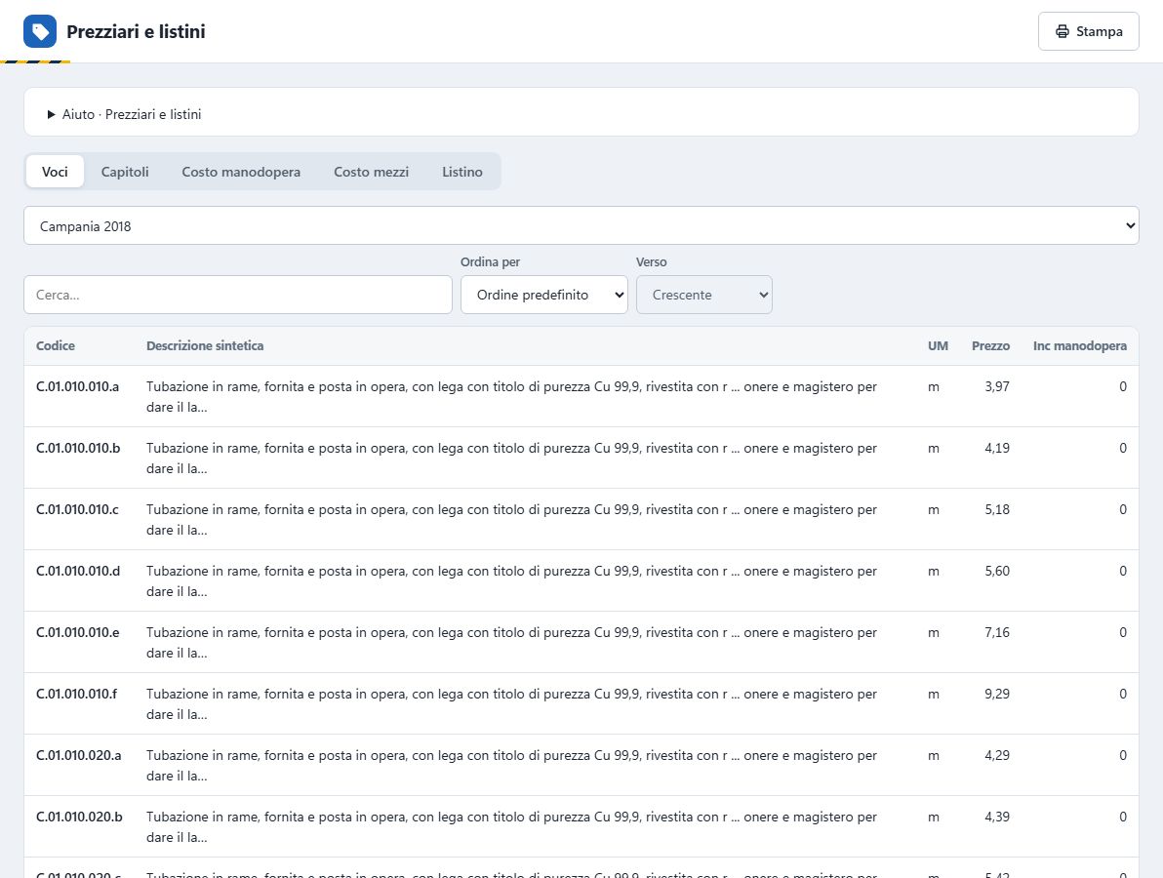Select code C.01.010.010.d
This screenshot has height=878, width=1163.
78,571
